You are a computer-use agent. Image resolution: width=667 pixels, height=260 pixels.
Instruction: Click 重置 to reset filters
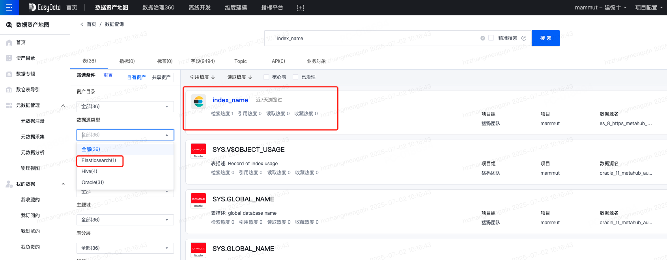point(108,75)
